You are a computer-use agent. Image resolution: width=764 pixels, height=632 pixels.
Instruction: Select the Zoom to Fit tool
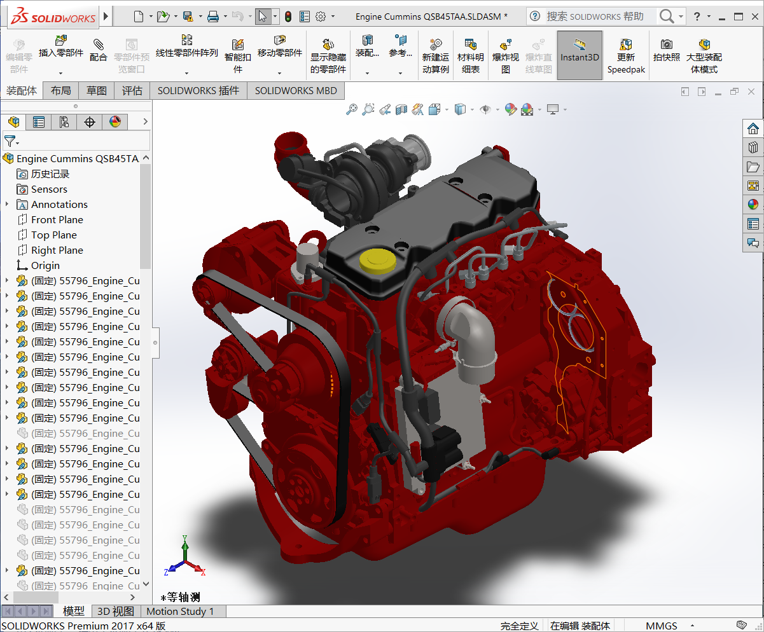click(352, 109)
